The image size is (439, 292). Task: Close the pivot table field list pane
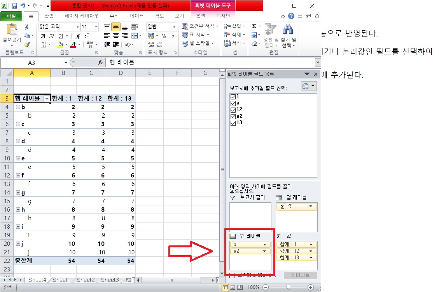(316, 74)
